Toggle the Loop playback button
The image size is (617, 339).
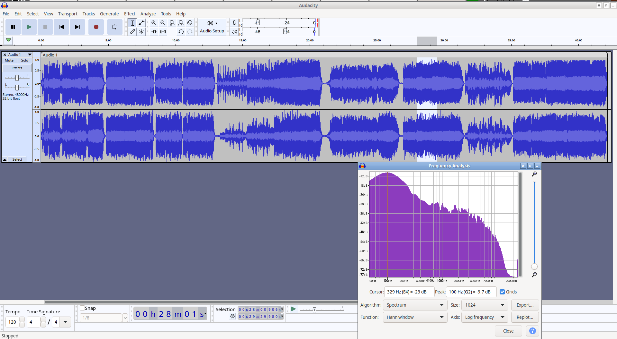click(114, 27)
